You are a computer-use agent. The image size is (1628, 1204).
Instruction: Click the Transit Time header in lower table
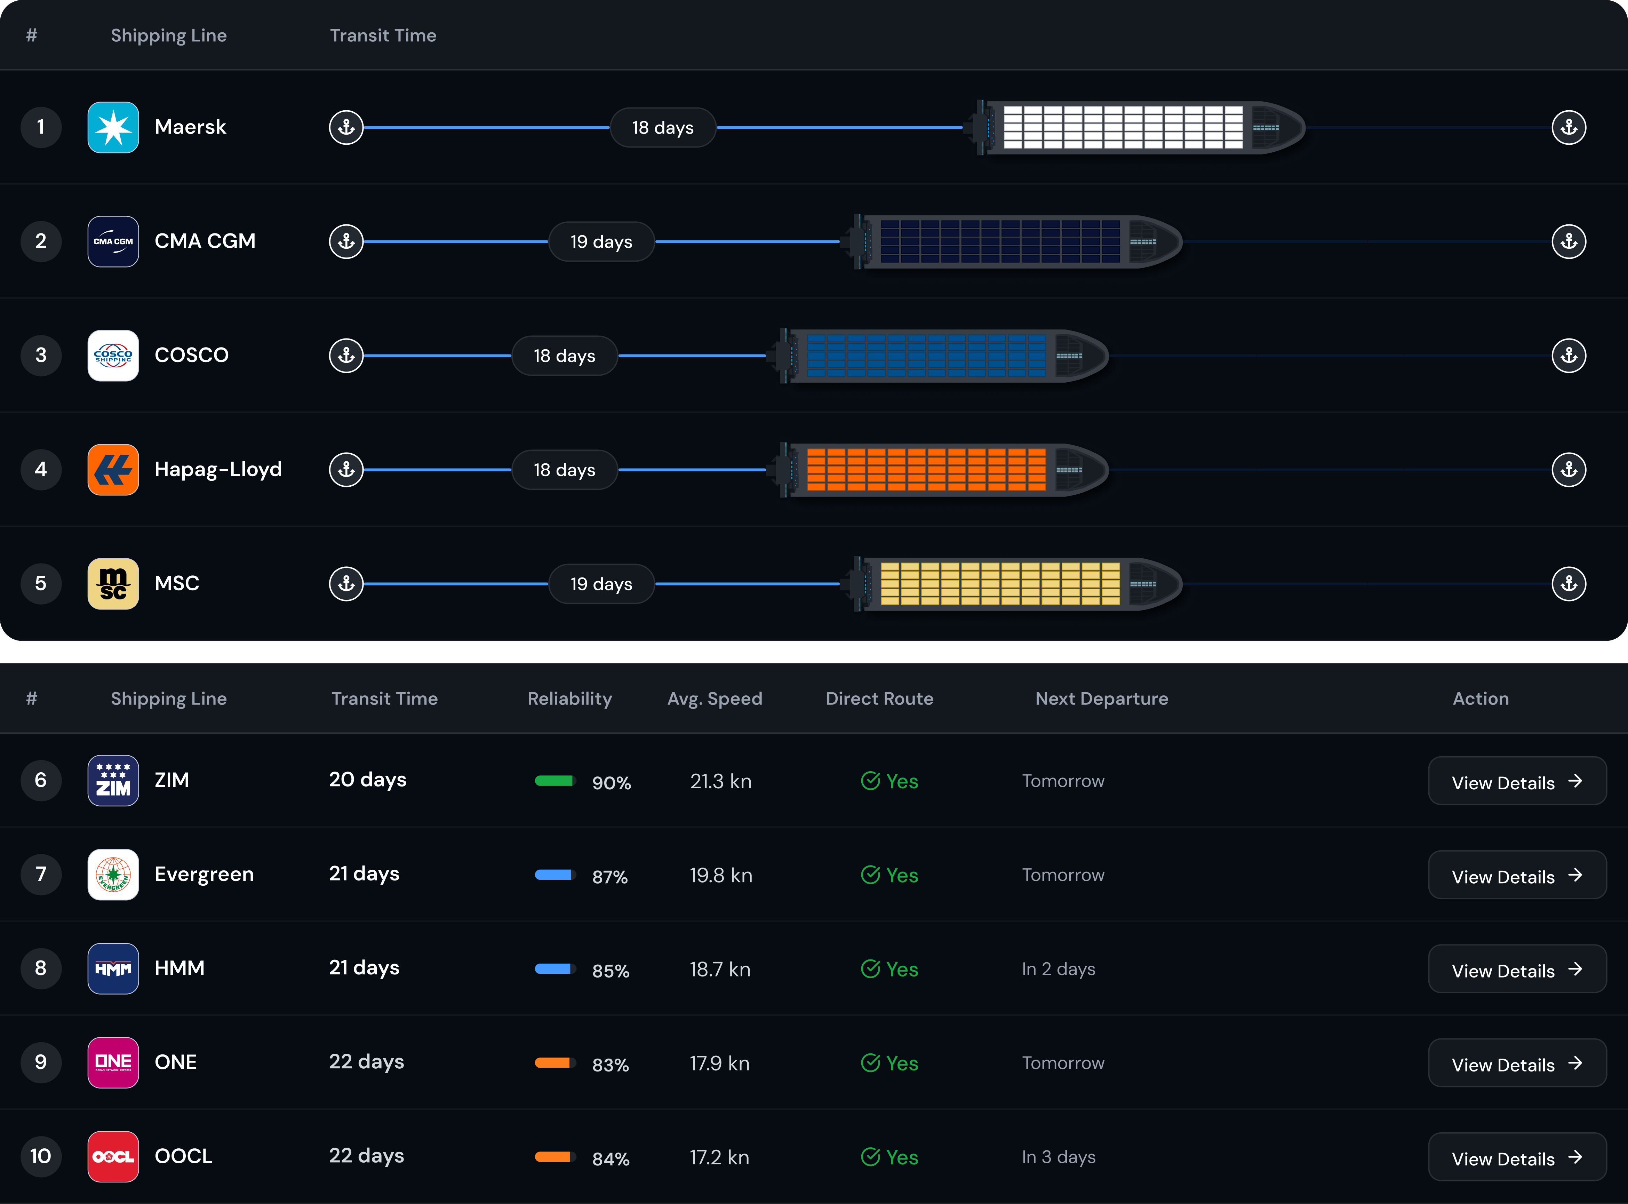(385, 698)
